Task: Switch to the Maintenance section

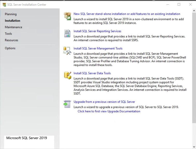Action: pos(13,27)
